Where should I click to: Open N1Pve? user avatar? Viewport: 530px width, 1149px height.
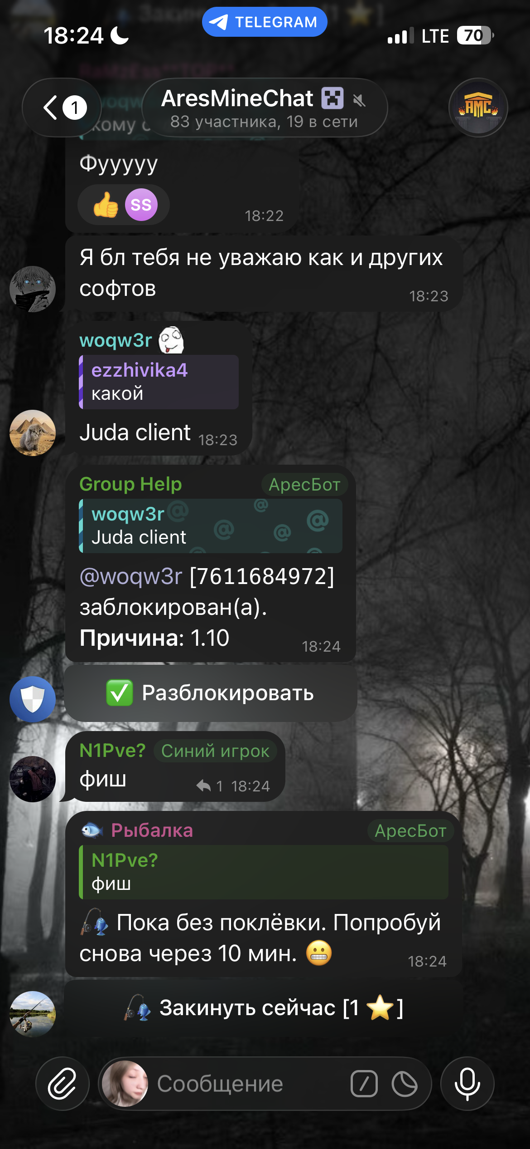[33, 779]
